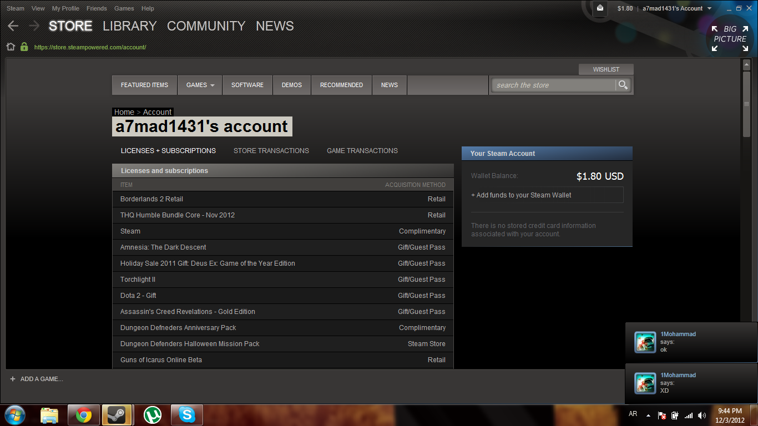Click the AR input language indicator
758x426 pixels.
point(633,414)
